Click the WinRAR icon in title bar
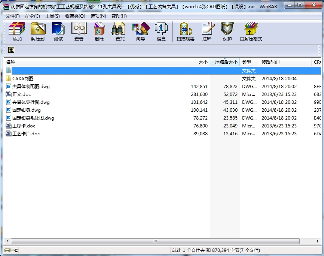Screen dimensions: 324x256 click(x=6, y=7)
